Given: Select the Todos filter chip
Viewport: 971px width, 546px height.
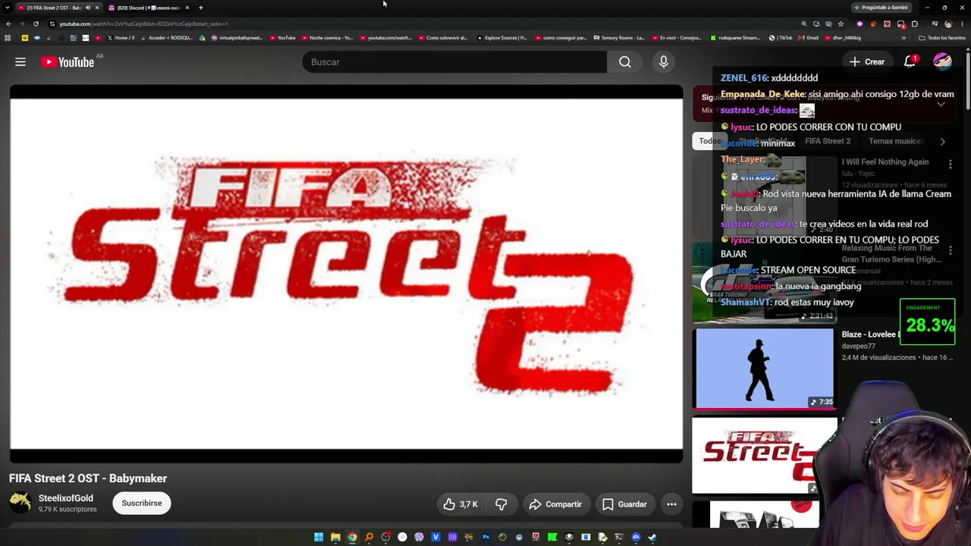Looking at the screenshot, I should pos(710,141).
